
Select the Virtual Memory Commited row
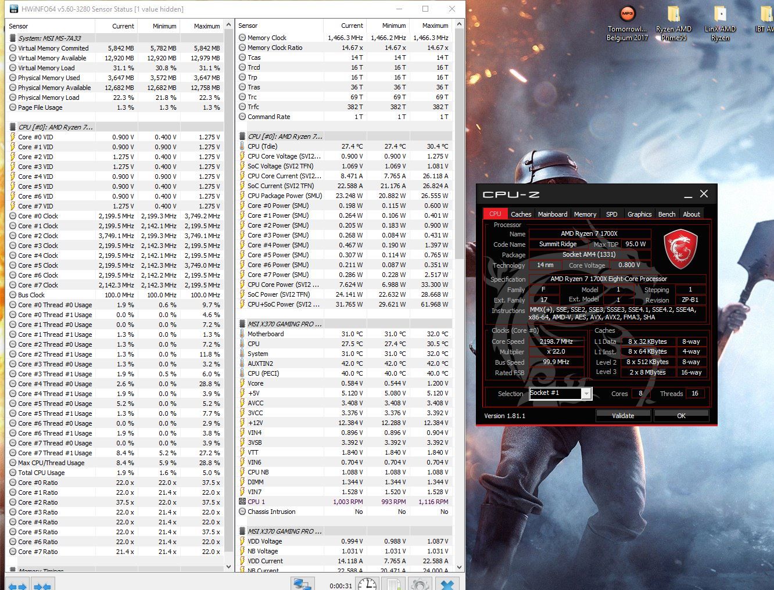pyautogui.click(x=114, y=48)
